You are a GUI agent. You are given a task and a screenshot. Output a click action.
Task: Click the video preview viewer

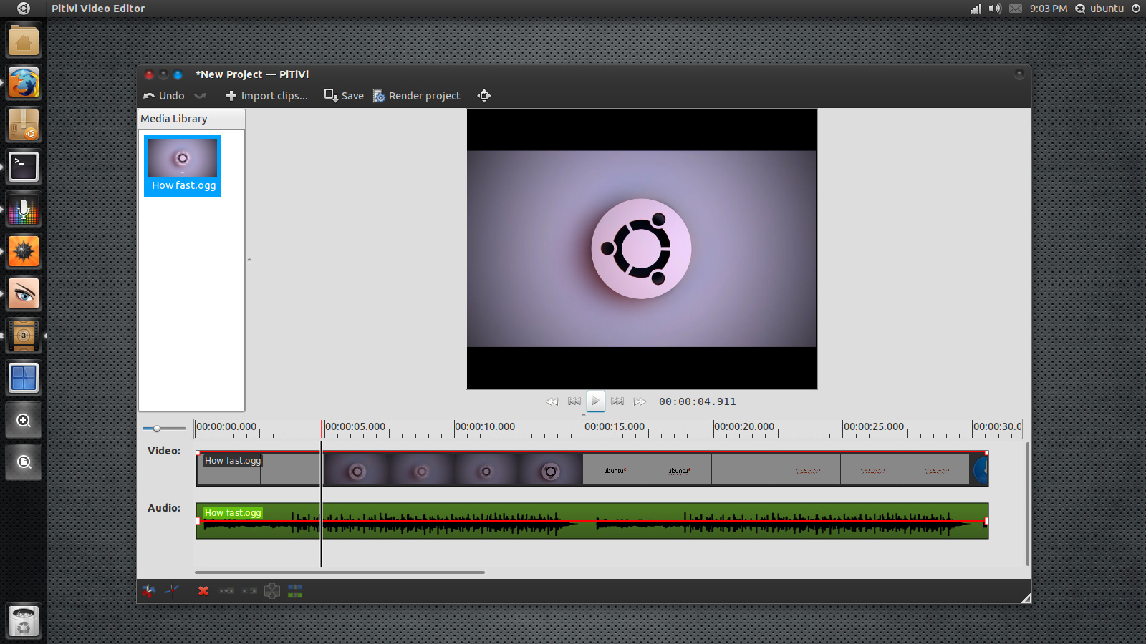(x=642, y=249)
